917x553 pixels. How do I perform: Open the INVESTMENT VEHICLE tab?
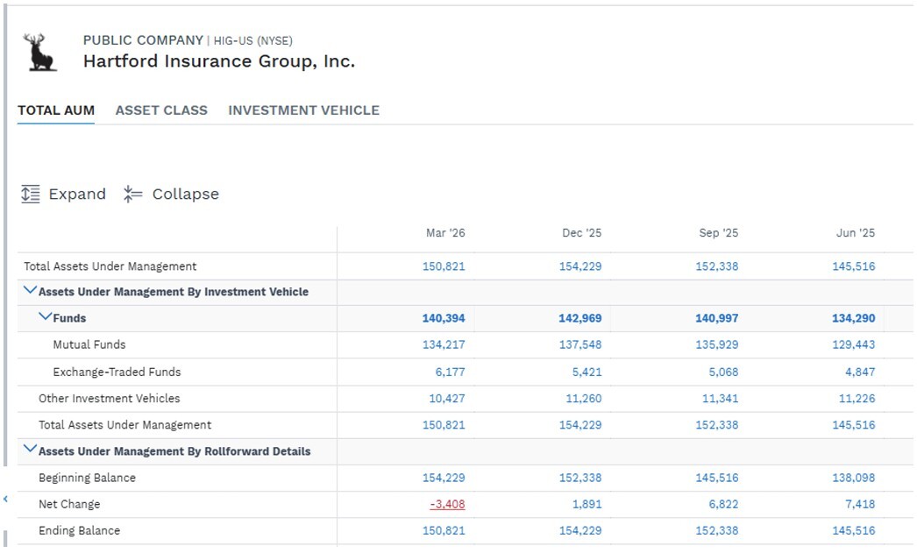pos(303,110)
